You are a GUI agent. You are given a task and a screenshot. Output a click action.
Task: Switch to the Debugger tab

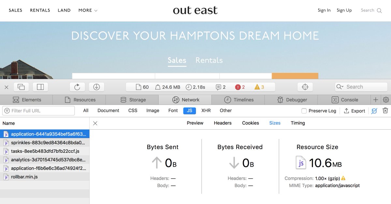coord(291,100)
